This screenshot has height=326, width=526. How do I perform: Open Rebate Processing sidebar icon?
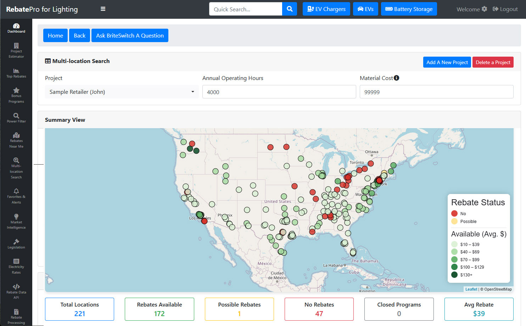pos(16,317)
